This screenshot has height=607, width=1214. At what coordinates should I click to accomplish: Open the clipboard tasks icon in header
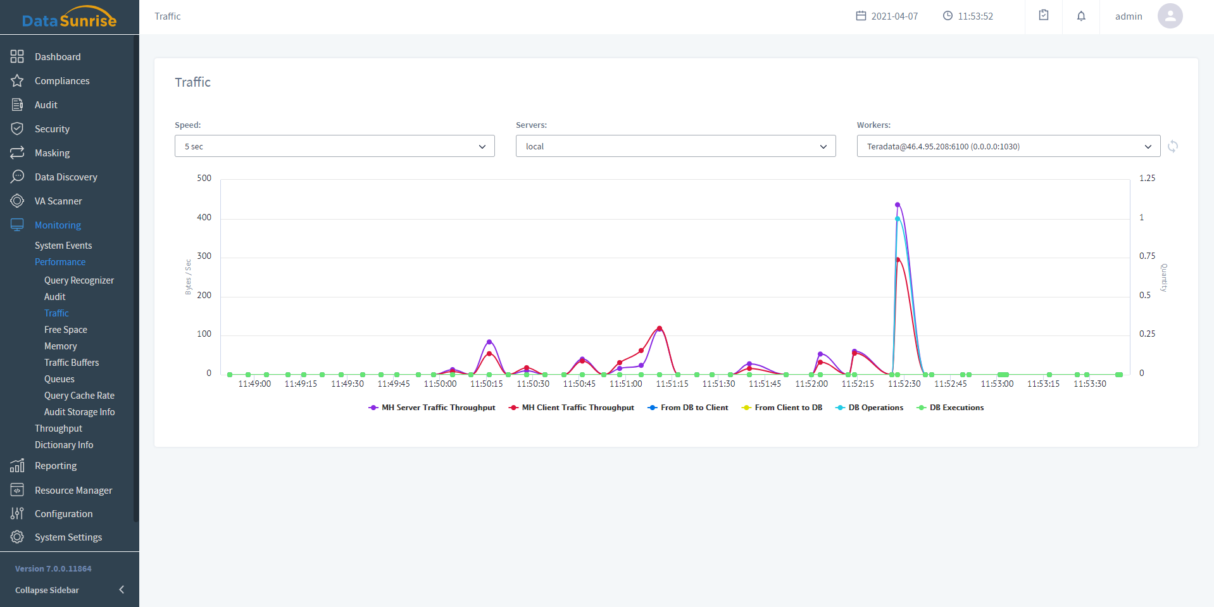pyautogui.click(x=1044, y=16)
